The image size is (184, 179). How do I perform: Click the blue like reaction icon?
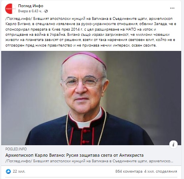click(x=8, y=171)
